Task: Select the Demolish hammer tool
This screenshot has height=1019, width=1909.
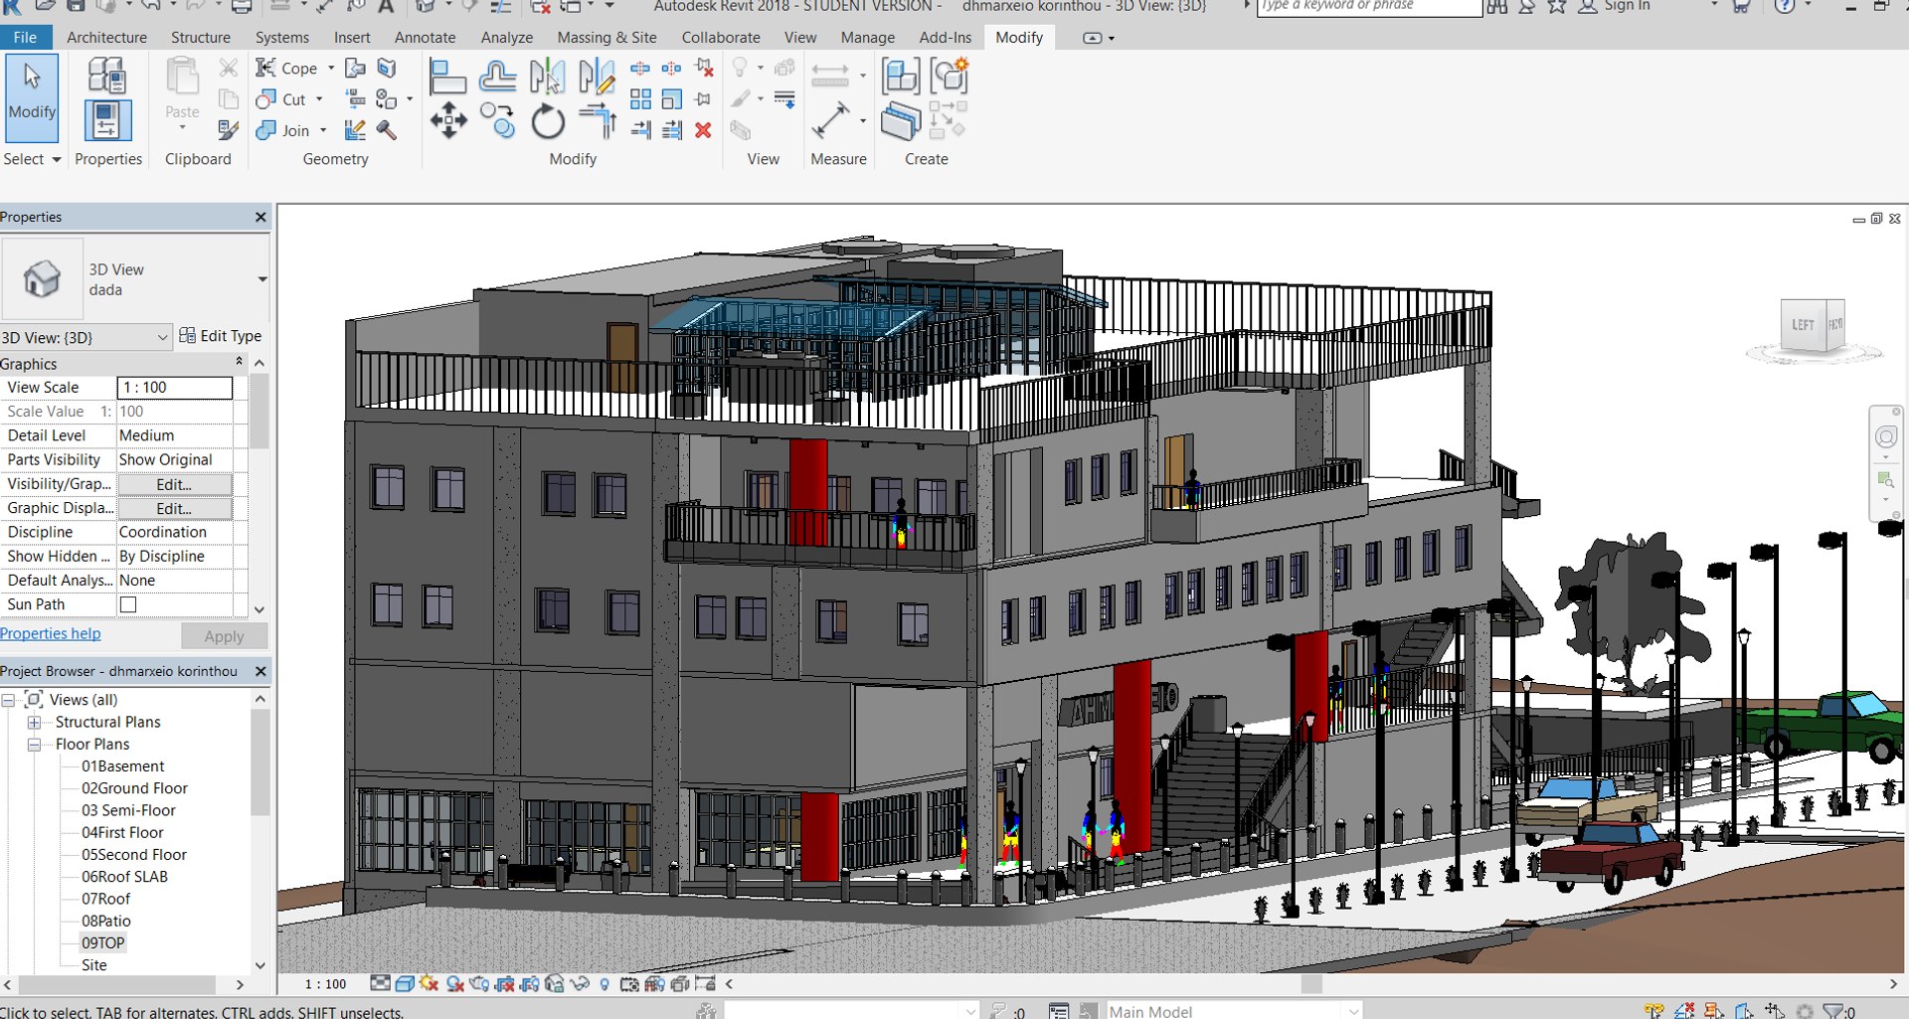Action: click(387, 130)
